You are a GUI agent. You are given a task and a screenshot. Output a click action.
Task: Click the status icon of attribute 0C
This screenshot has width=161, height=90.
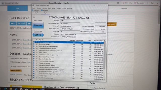pos(34,57)
